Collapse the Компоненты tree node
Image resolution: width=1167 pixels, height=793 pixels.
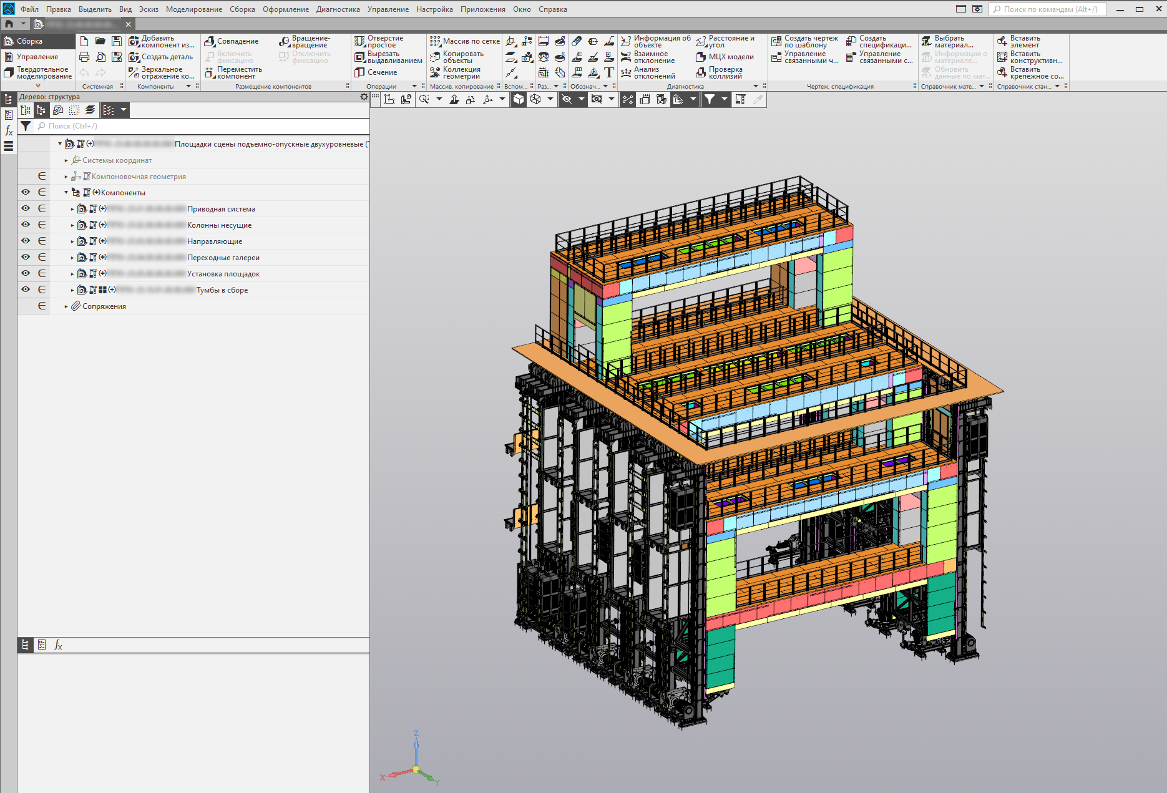click(x=66, y=193)
